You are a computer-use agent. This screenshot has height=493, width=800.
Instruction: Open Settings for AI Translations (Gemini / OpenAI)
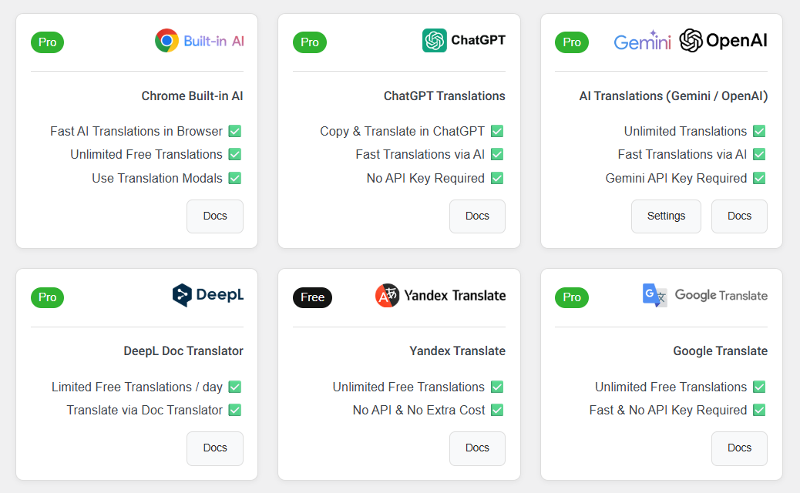pyautogui.click(x=667, y=216)
